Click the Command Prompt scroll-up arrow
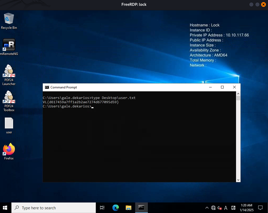268x213 pixels. point(238,94)
